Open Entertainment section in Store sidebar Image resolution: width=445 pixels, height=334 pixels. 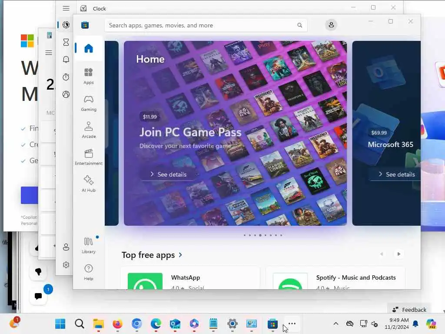89,157
